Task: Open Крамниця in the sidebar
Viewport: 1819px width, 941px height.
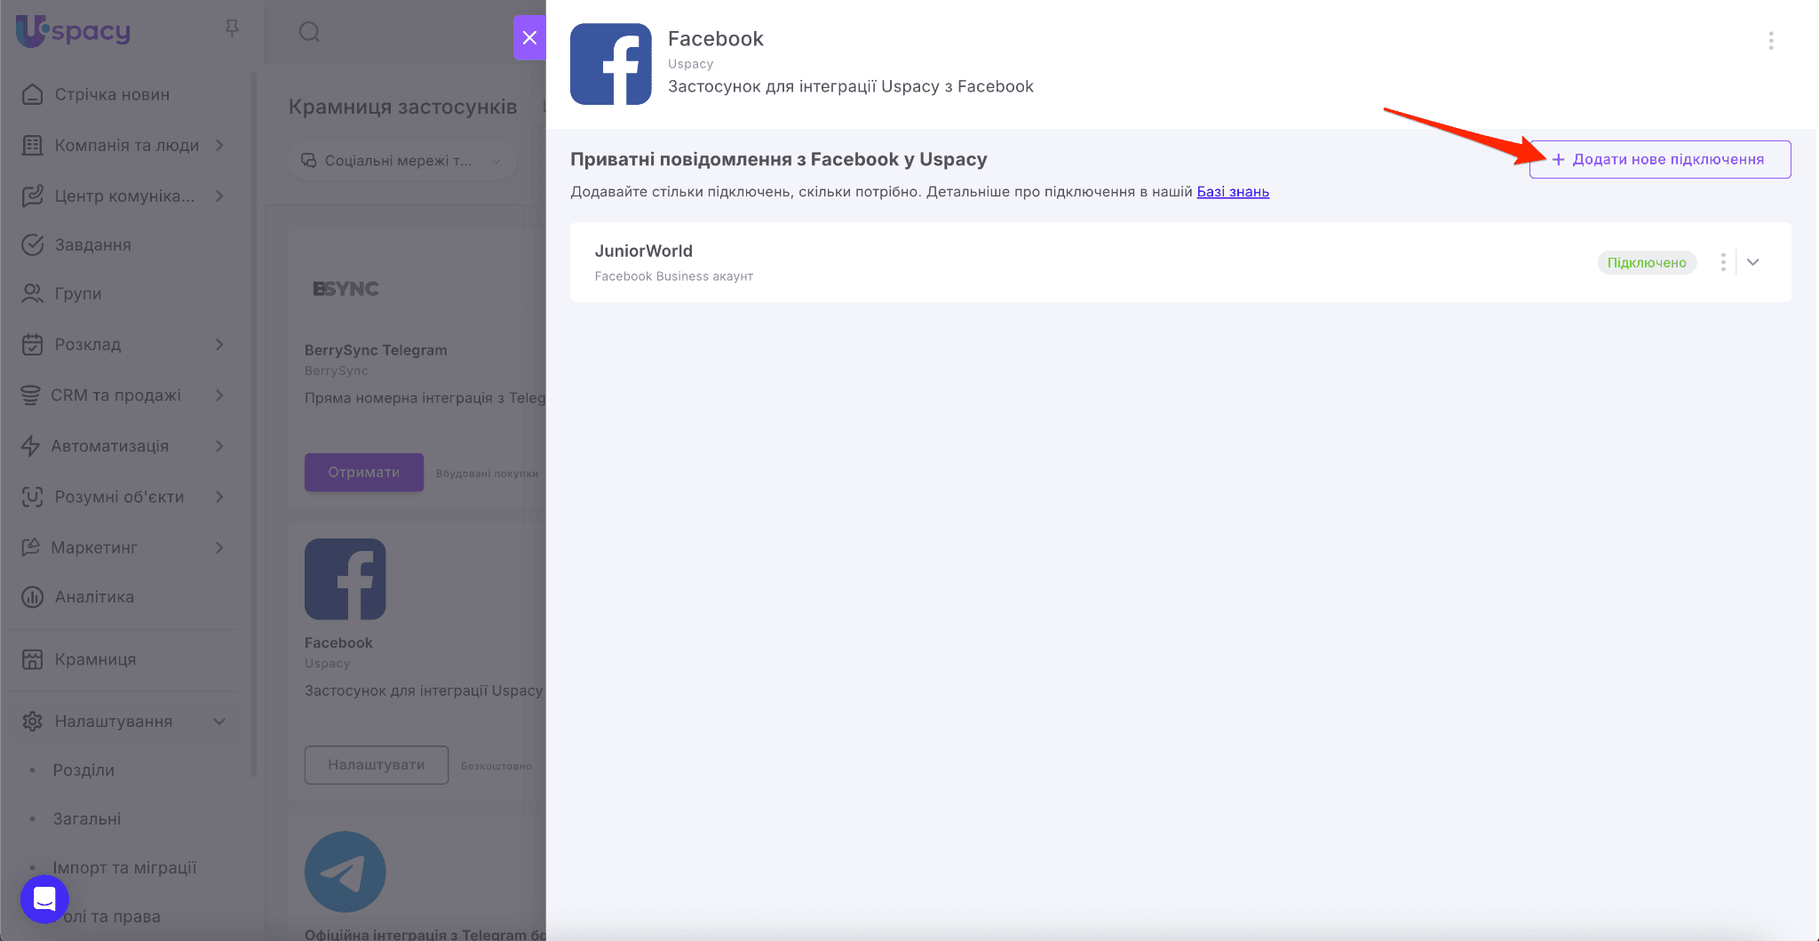Action: [96, 658]
